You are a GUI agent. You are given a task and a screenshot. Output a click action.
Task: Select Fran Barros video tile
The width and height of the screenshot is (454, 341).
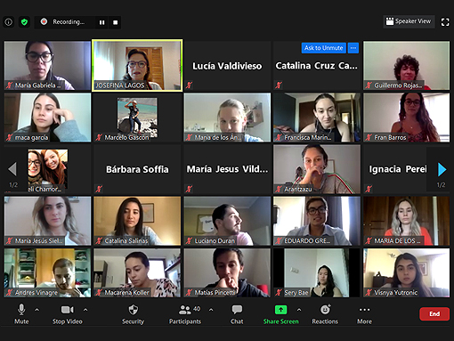click(x=406, y=118)
